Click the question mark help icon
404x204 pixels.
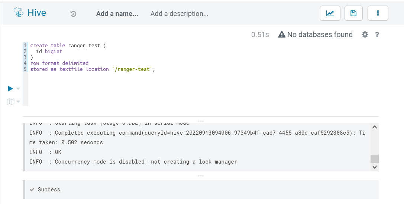(377, 34)
